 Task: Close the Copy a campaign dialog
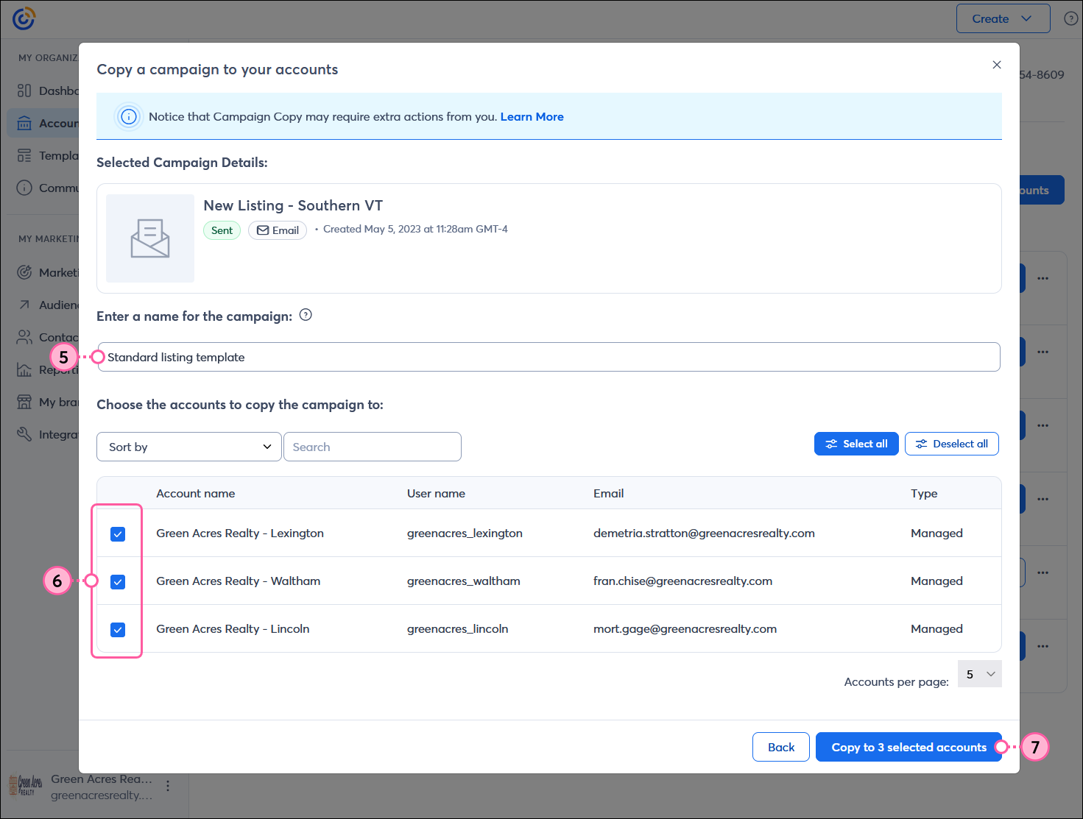pyautogui.click(x=997, y=65)
